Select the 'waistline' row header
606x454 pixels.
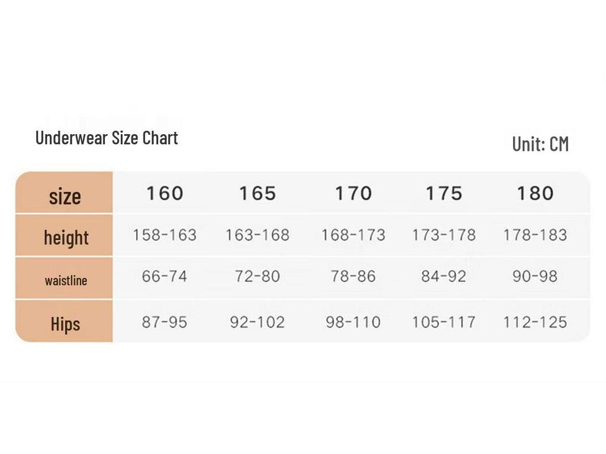[66, 280]
